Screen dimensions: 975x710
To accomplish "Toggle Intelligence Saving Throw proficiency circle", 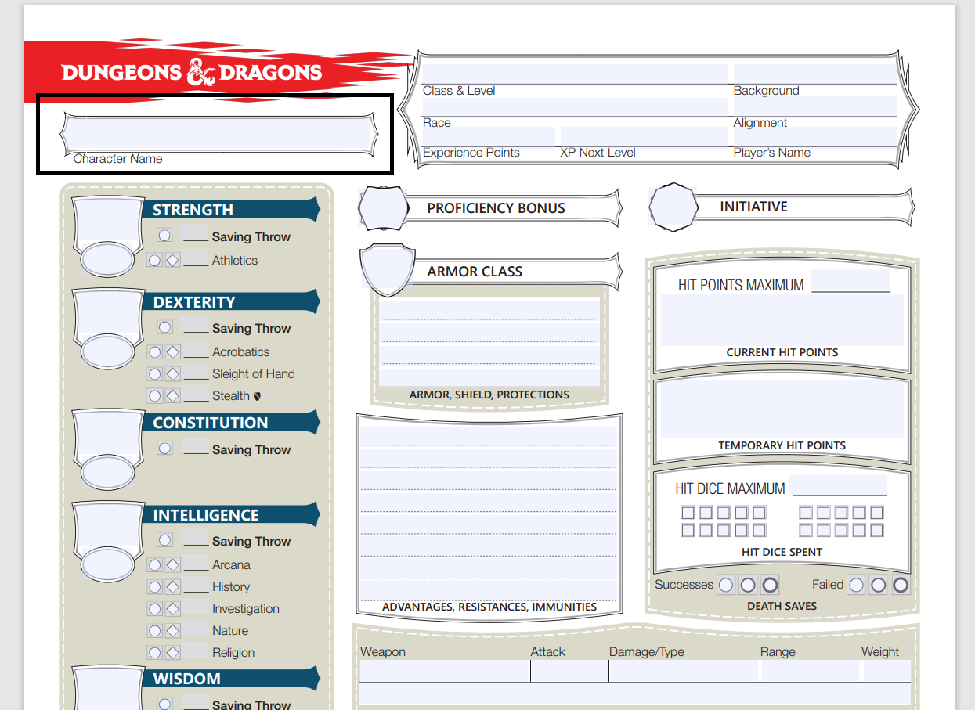I will (x=164, y=540).
